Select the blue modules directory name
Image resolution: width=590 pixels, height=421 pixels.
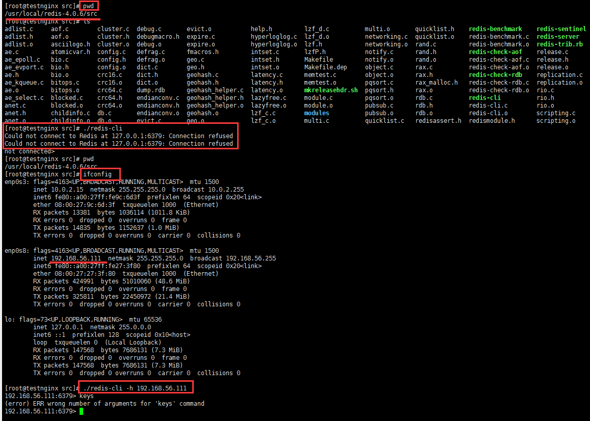pos(317,113)
